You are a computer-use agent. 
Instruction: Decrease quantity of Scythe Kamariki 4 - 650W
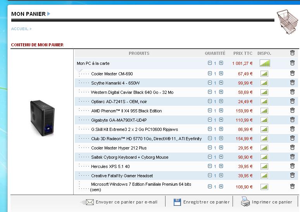[210, 83]
